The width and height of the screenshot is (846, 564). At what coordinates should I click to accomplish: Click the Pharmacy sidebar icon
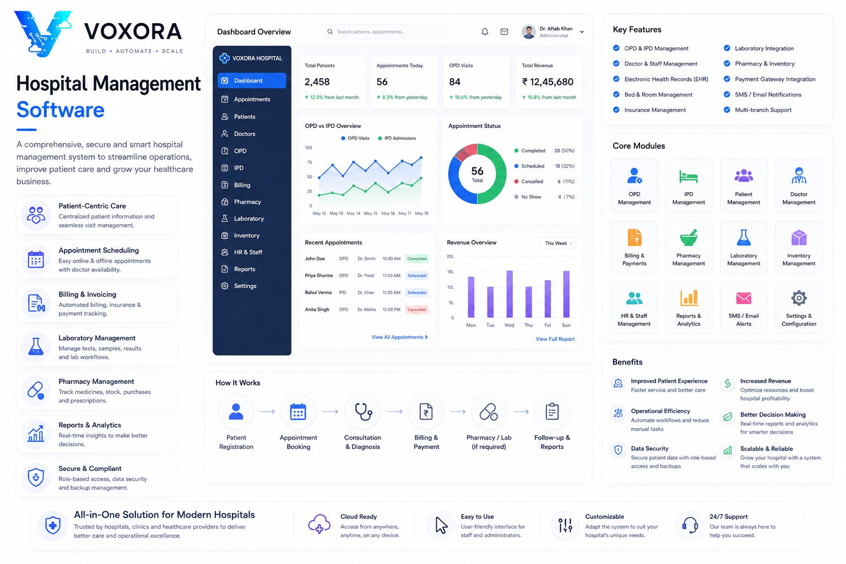225,202
